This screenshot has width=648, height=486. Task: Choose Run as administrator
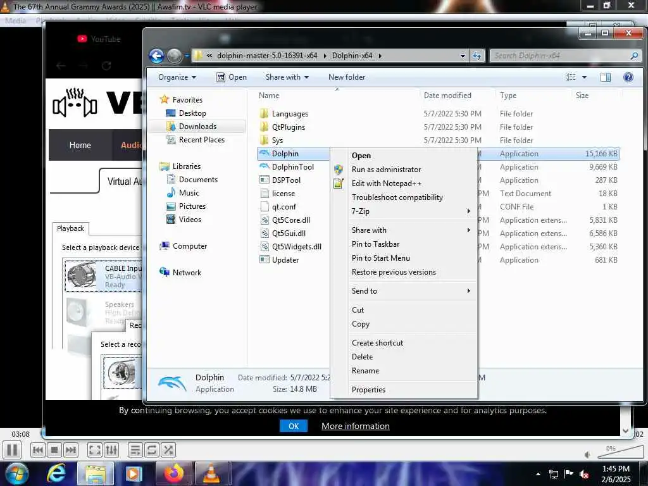click(x=404, y=170)
